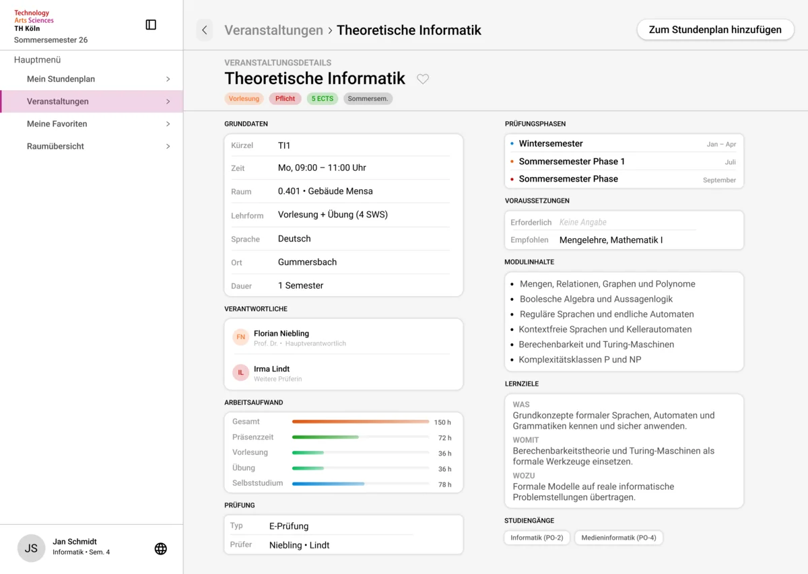Click the JS user avatar
Viewport: 808px width, 574px height.
pos(31,548)
